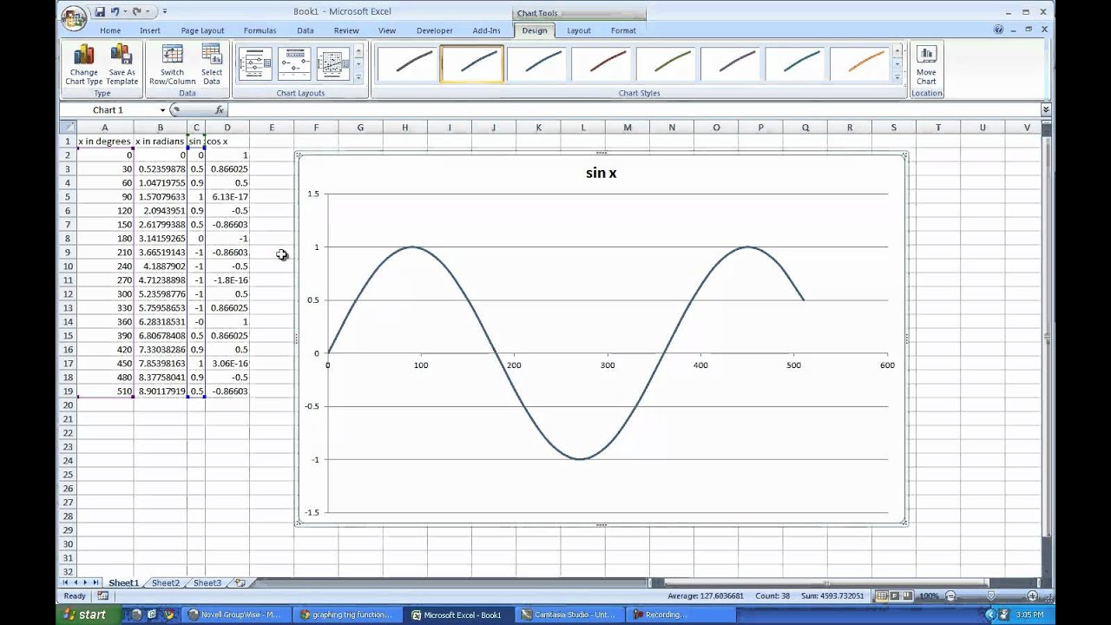Apply the purple chart style
Screen dimensions: 1111x625
(732, 64)
